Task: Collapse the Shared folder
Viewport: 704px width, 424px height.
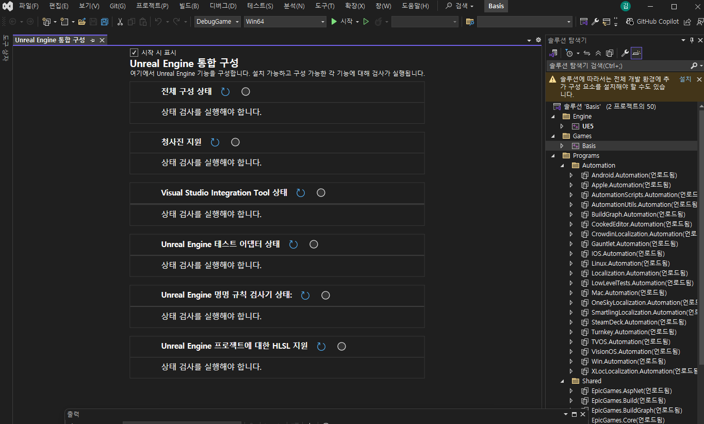Action: click(562, 381)
